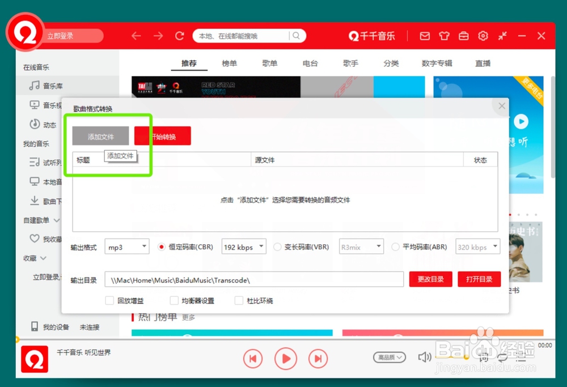567x387 pixels.
Task: Click the 本地音乐 computer icon
Action: [35, 181]
